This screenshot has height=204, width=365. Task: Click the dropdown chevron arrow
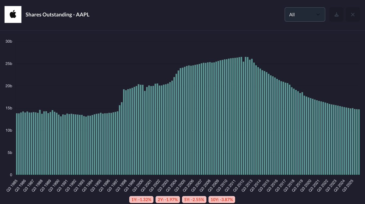pyautogui.click(x=318, y=14)
